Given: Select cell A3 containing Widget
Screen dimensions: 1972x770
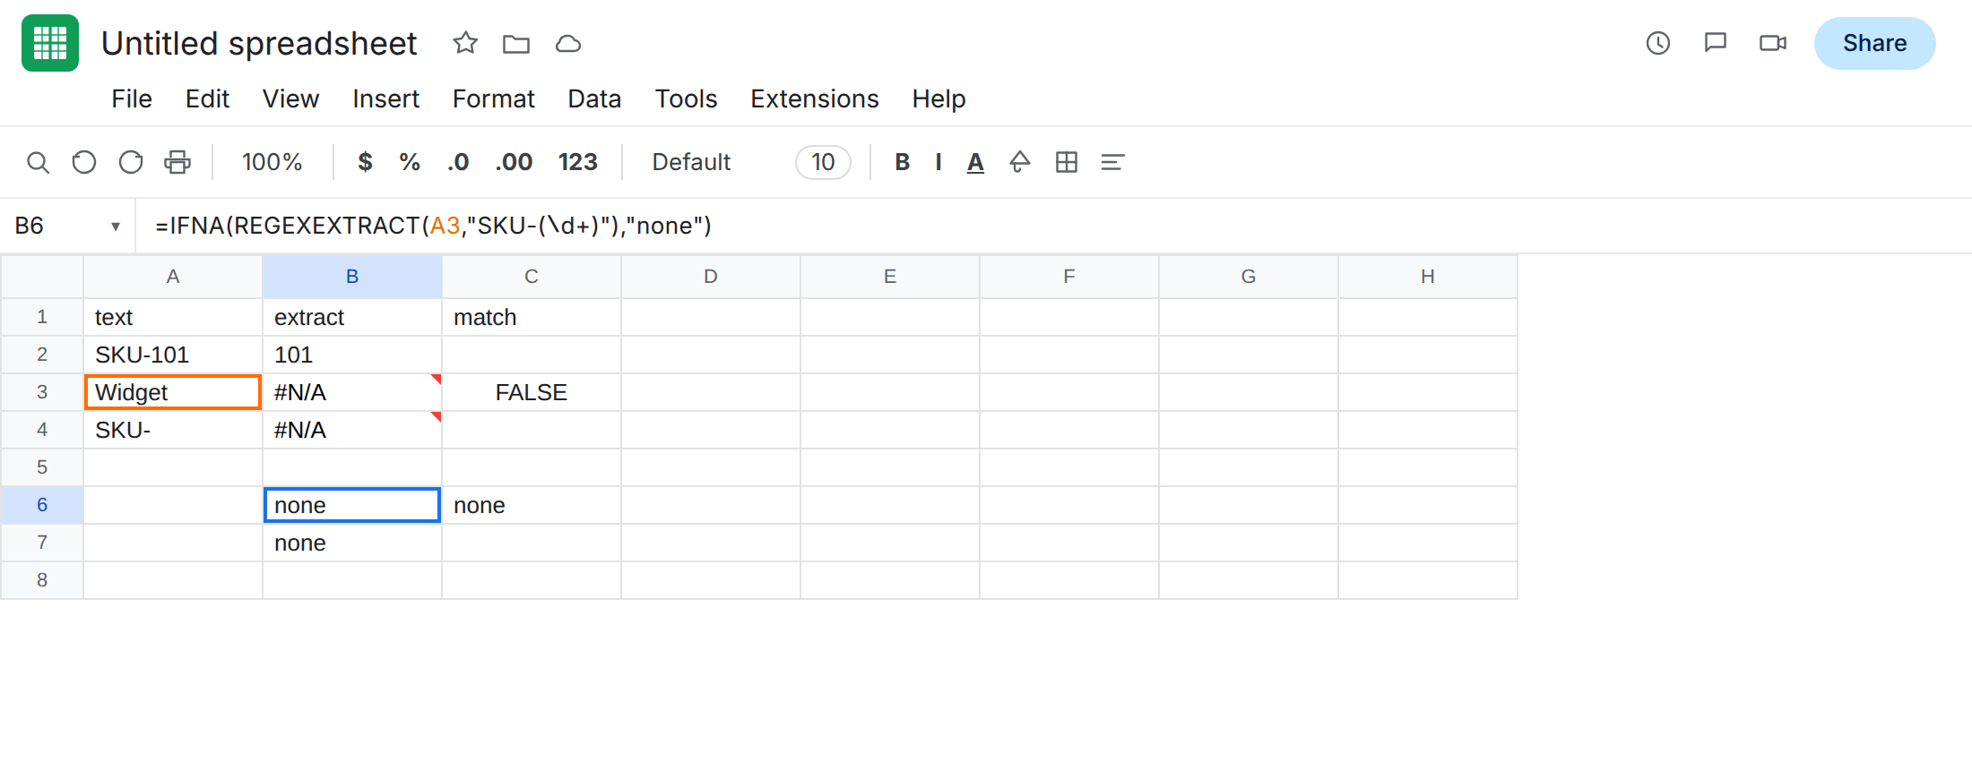Looking at the screenshot, I should pyautogui.click(x=173, y=392).
